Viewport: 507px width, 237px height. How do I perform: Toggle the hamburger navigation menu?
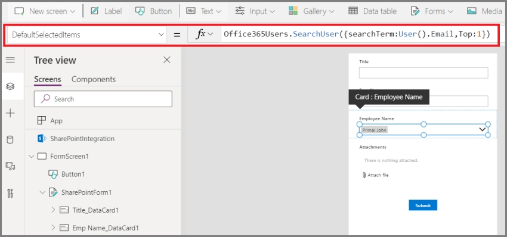10,60
